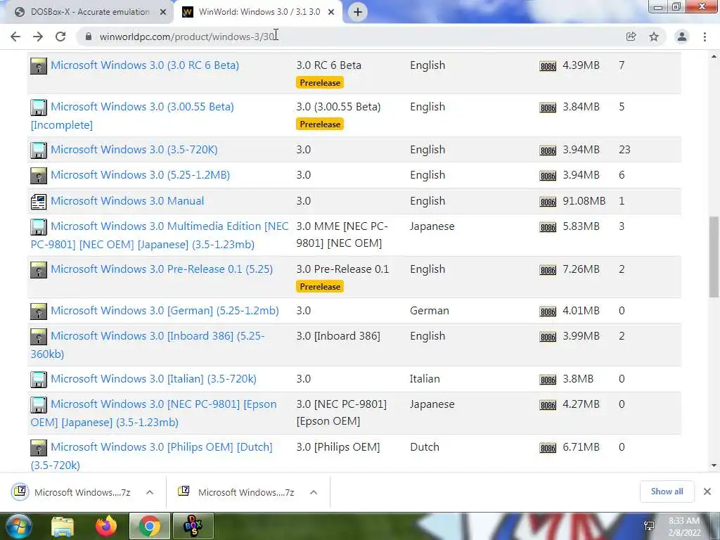
Task: Click the disk icon for Pre-Release 0.1 row
Action: (39, 270)
